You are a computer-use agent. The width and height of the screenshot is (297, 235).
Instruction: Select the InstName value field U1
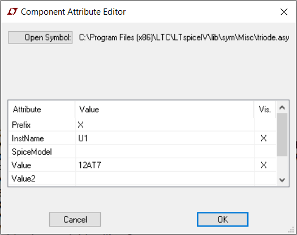[x=165, y=138]
